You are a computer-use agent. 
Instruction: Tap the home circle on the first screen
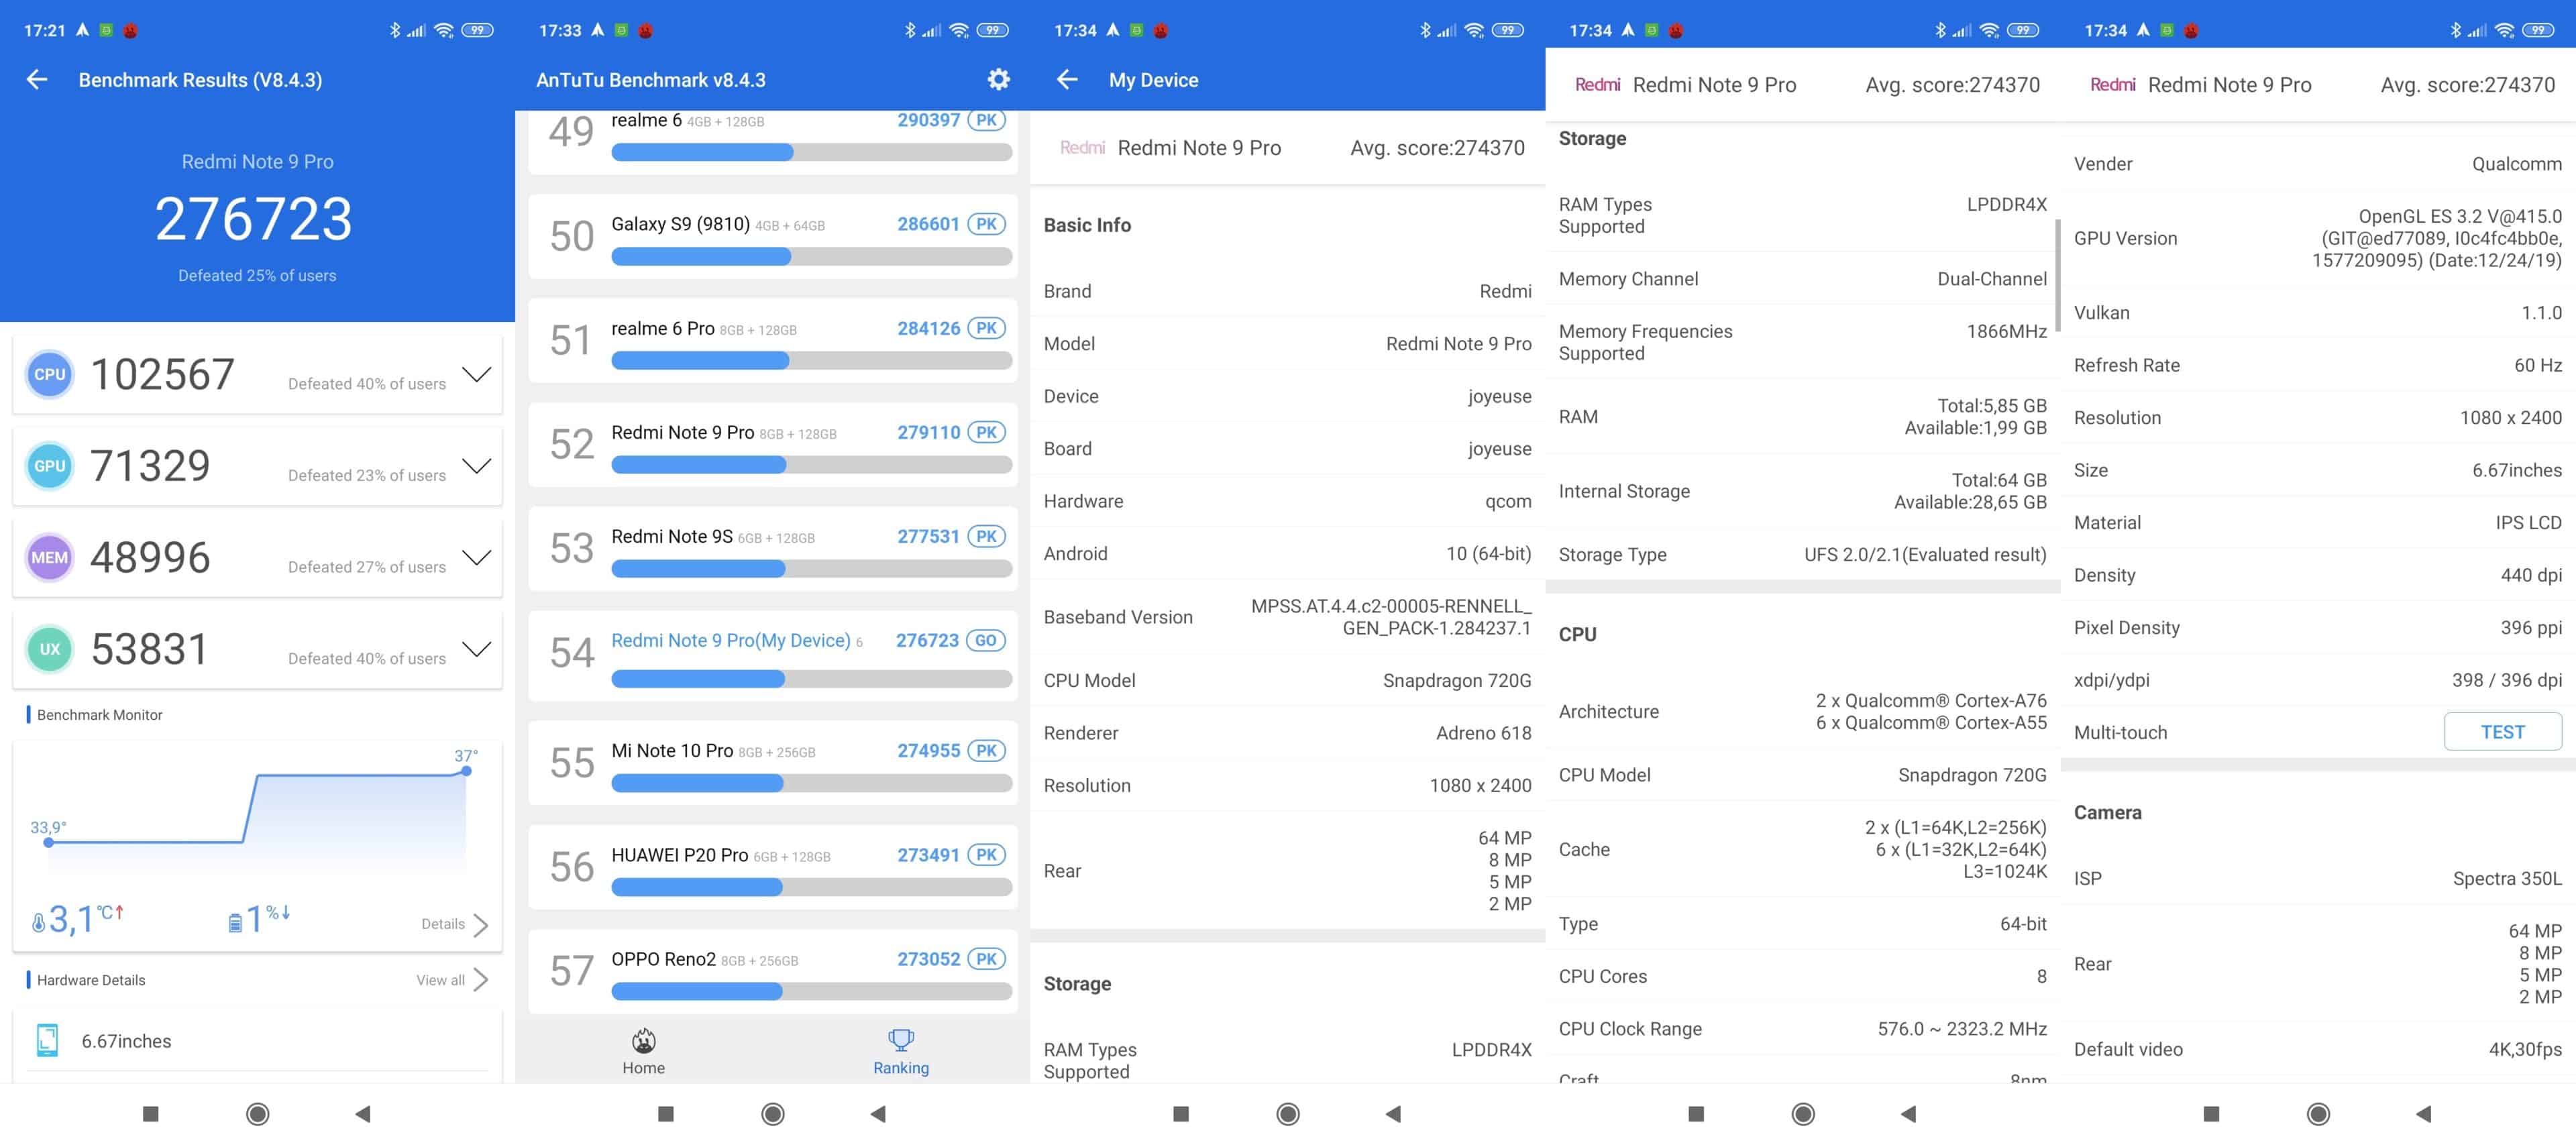[257, 1114]
